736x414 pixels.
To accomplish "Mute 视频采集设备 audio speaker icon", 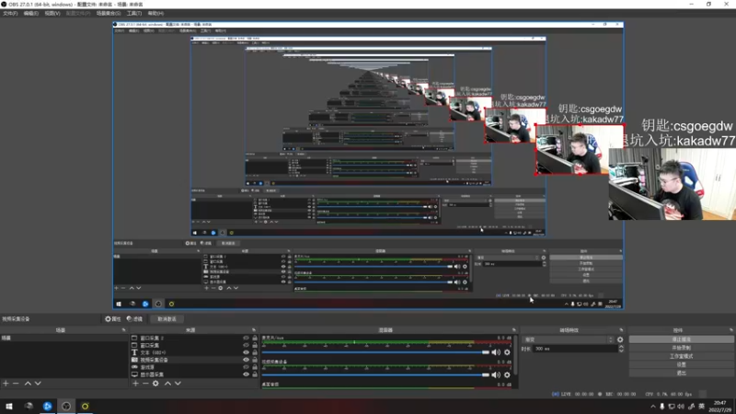I will coord(496,375).
